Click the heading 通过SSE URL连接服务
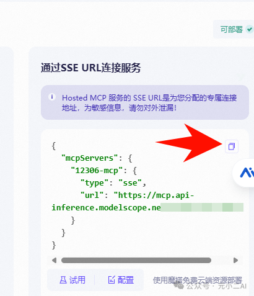 90,68
